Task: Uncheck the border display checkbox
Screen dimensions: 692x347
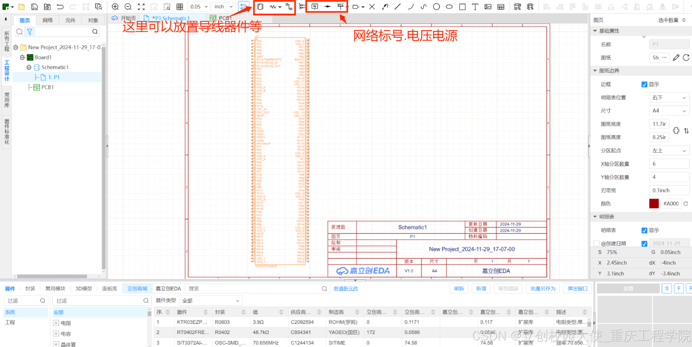Action: pyautogui.click(x=644, y=84)
